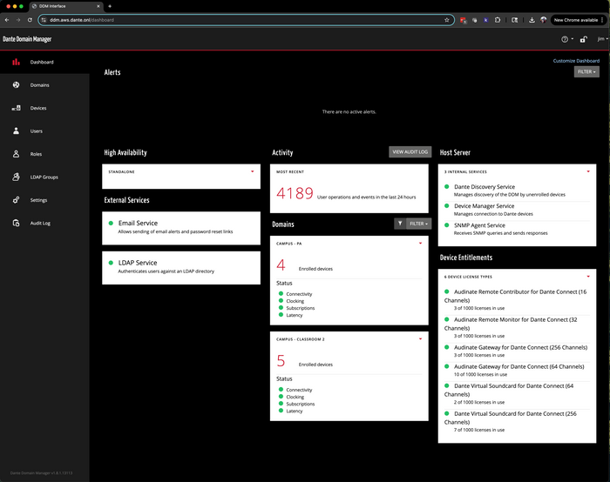Go back with the browser arrow
The height and width of the screenshot is (482, 610).
(x=7, y=20)
